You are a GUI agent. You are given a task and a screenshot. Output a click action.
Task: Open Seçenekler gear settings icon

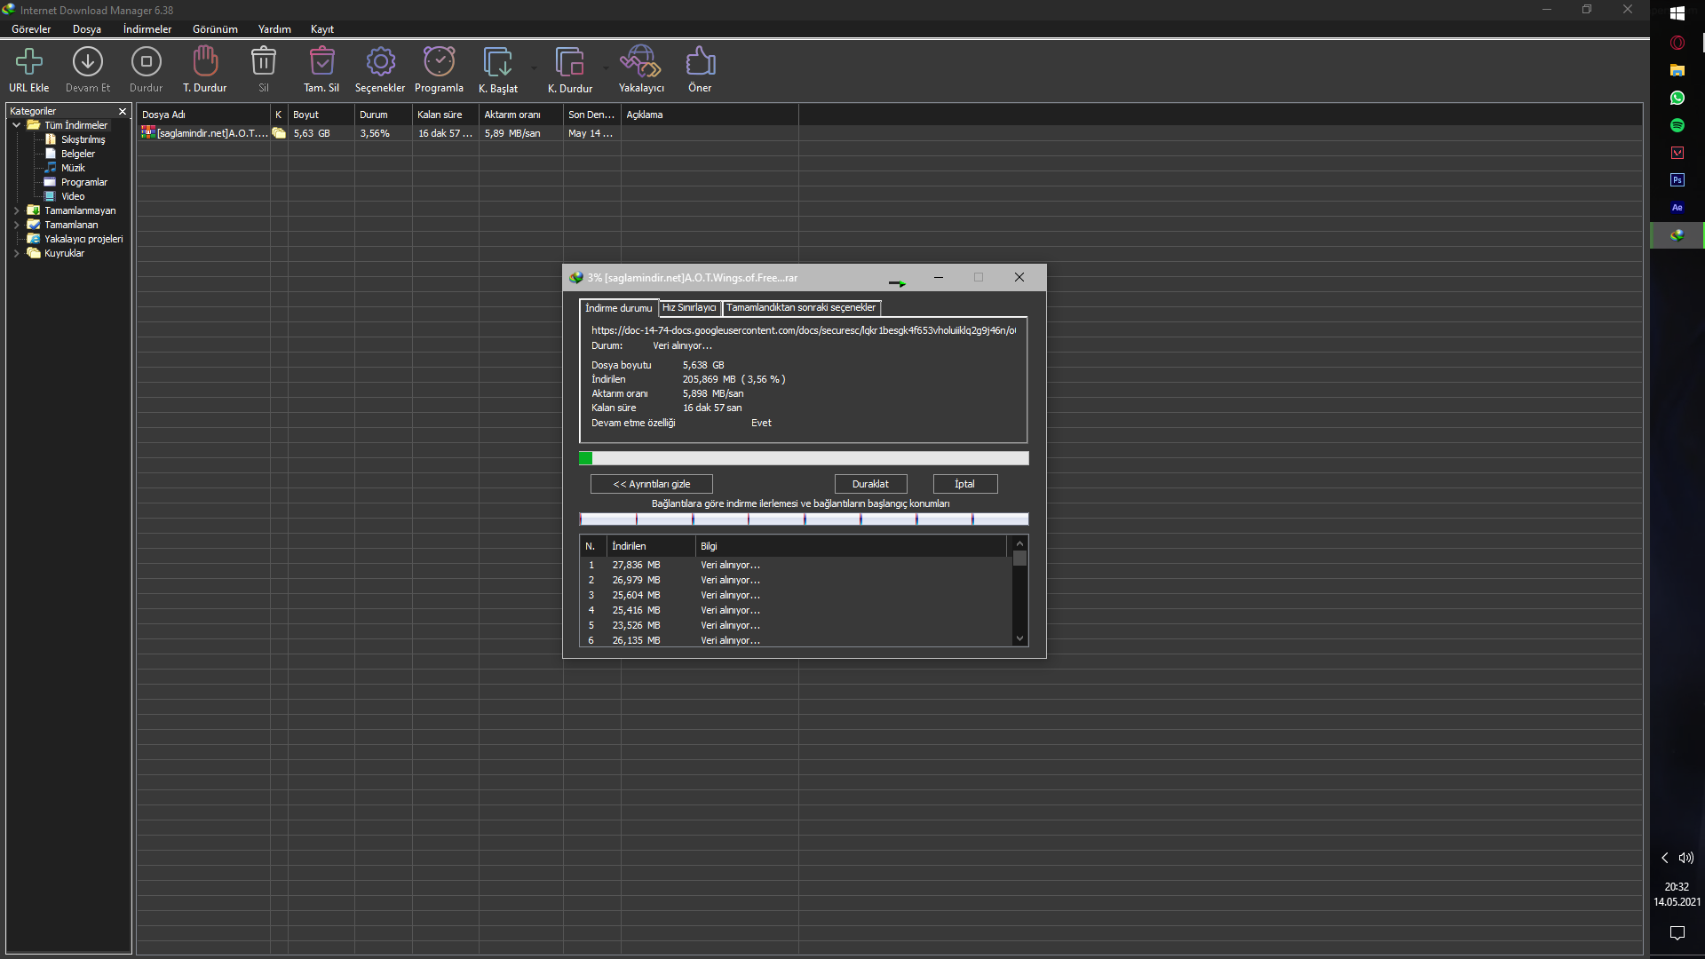(x=380, y=62)
